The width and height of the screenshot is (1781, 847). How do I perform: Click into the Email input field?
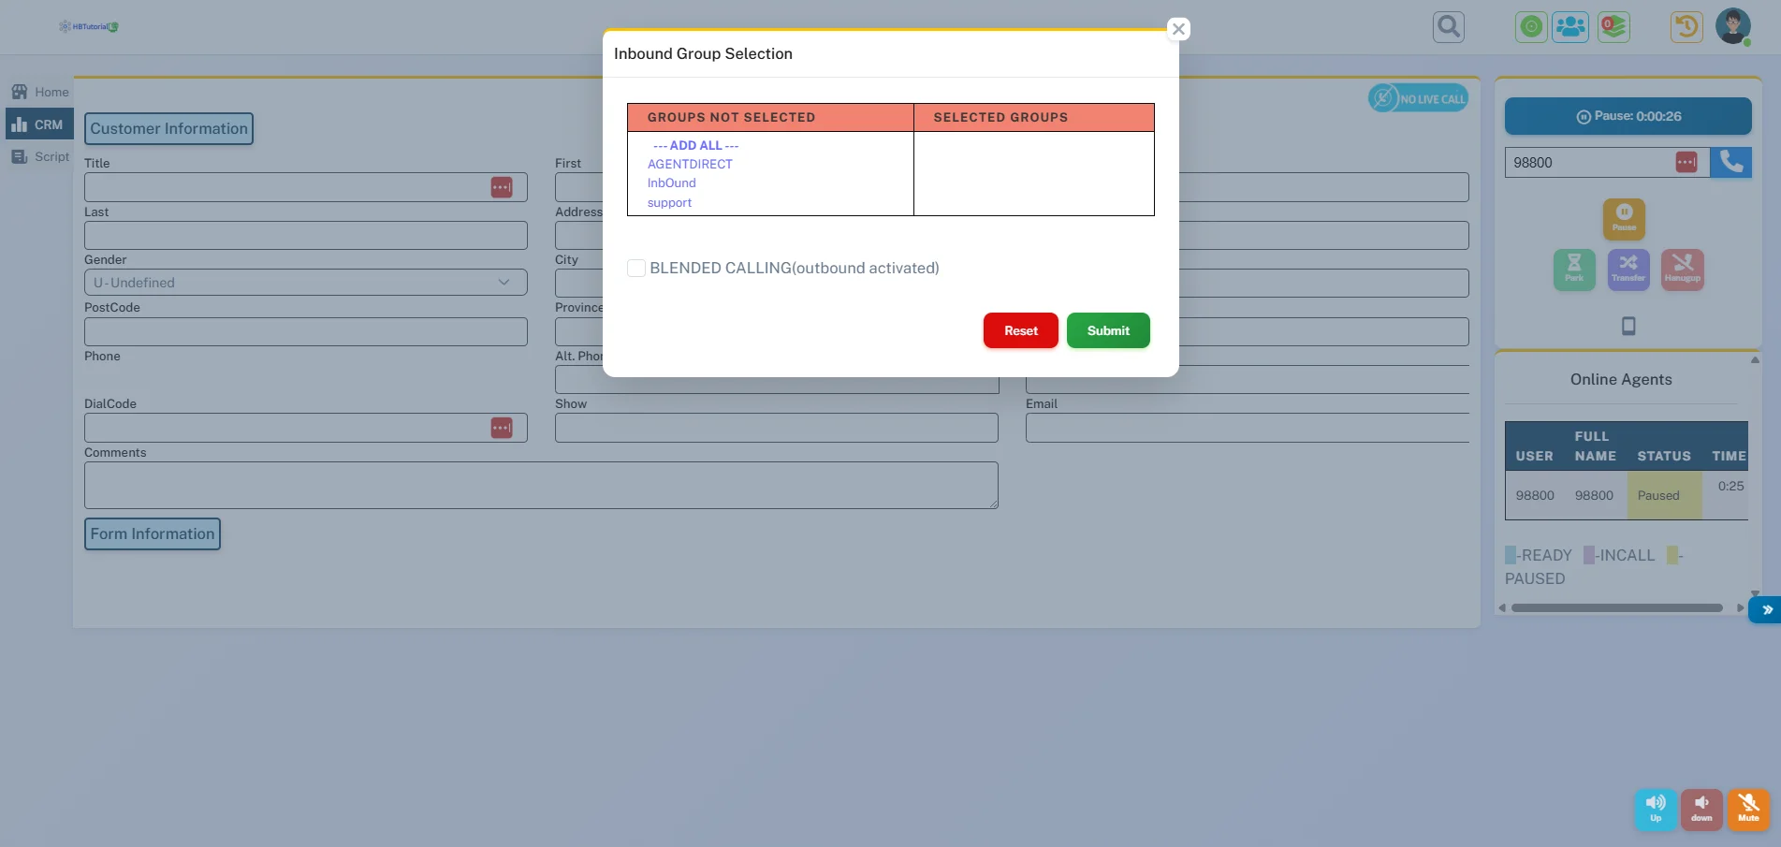1247,428
